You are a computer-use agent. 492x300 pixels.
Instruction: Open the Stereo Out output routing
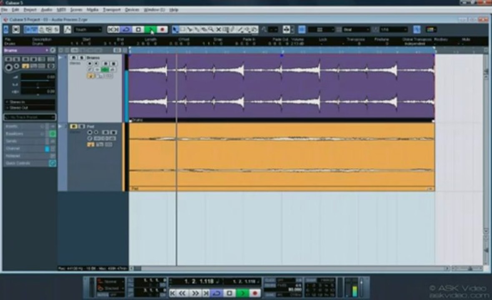(30, 107)
